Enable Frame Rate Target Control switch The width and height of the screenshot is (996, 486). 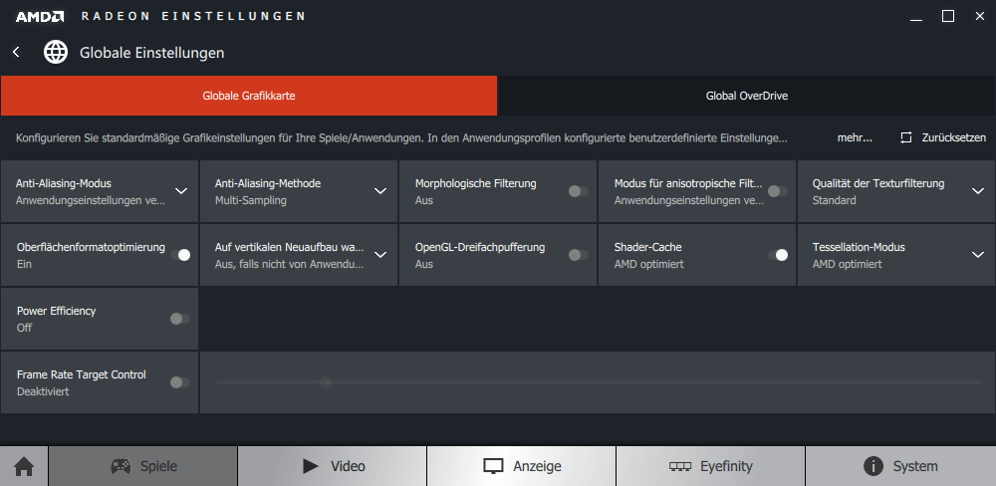[180, 381]
